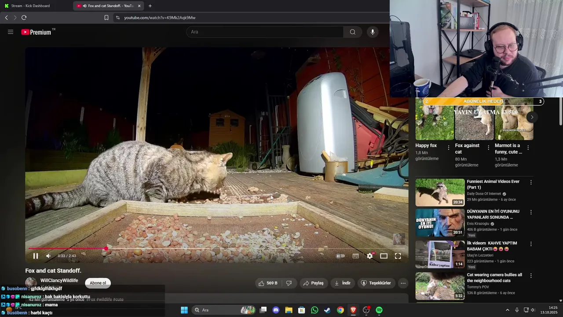The height and width of the screenshot is (317, 563).
Task: Click the Windows taskbar search box
Action: [x=224, y=310]
